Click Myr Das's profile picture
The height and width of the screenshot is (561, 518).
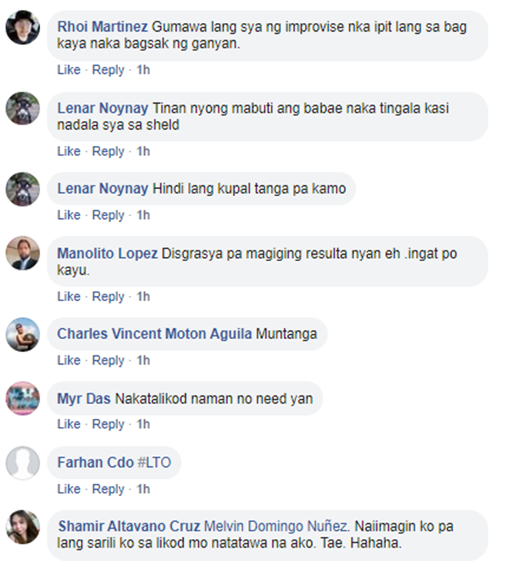[23, 398]
